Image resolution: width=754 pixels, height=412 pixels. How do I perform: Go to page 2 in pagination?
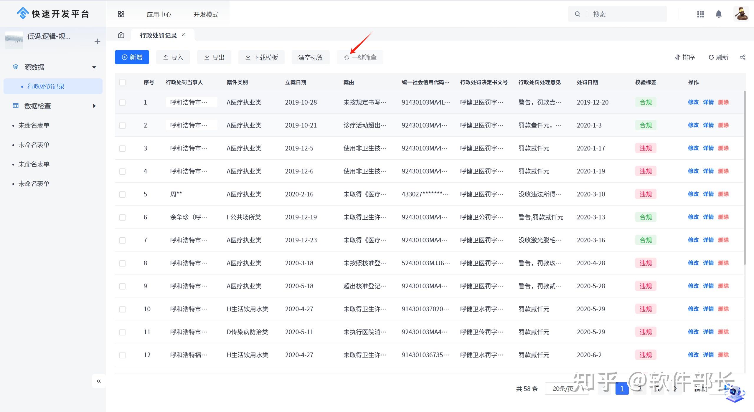[x=639, y=388]
